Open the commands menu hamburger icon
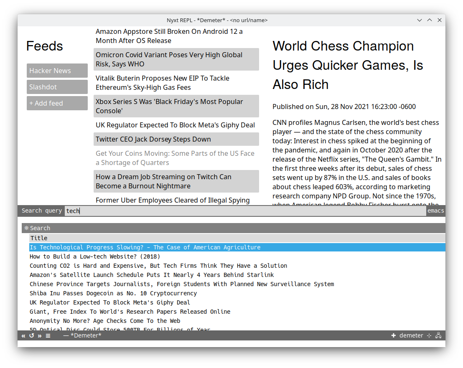 48,336
